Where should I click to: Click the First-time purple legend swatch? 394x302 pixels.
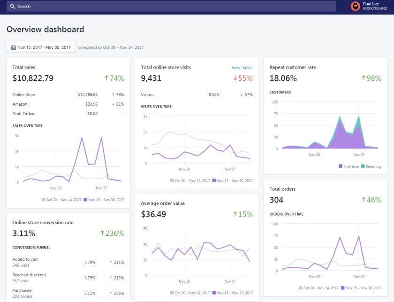pyautogui.click(x=340, y=166)
